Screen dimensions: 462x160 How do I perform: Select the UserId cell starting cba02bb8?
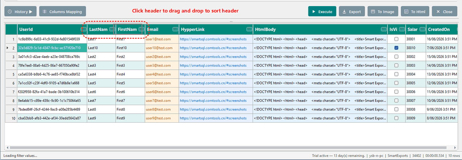(52, 118)
